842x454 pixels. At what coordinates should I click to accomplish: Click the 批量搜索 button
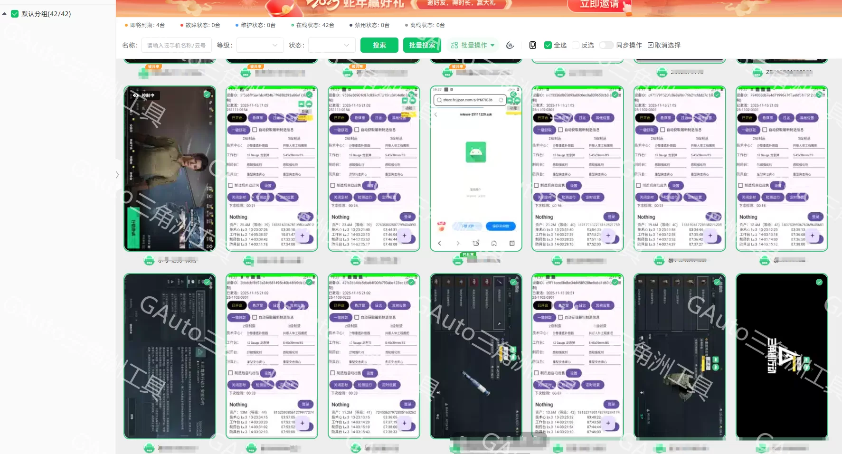click(422, 45)
